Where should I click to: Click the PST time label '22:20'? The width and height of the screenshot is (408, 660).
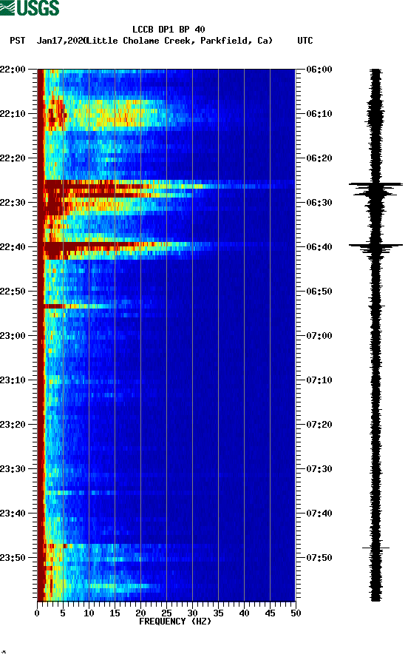[13, 158]
